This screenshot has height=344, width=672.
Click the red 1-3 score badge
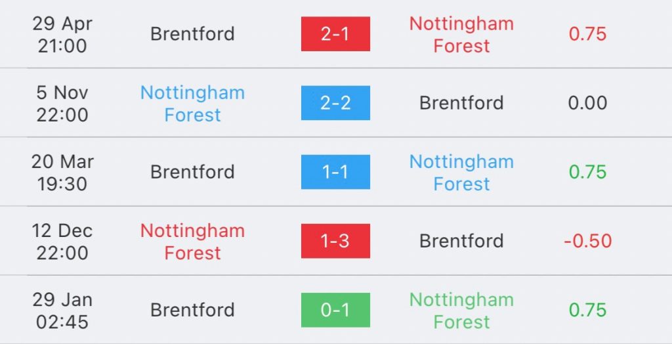click(335, 241)
